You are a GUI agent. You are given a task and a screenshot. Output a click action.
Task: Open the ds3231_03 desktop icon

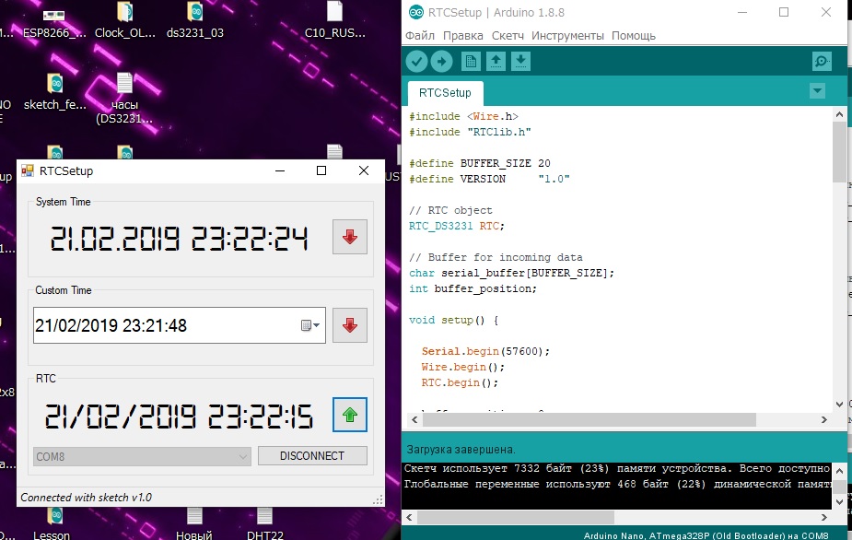tap(194, 21)
